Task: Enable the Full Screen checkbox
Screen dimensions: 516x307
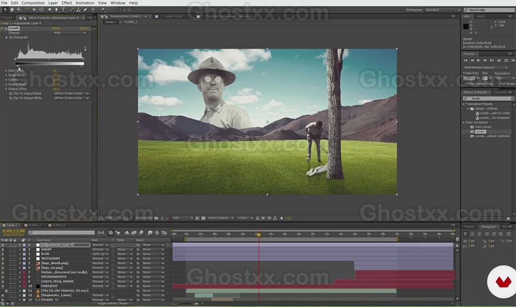Action: pyautogui.click(x=498, y=84)
